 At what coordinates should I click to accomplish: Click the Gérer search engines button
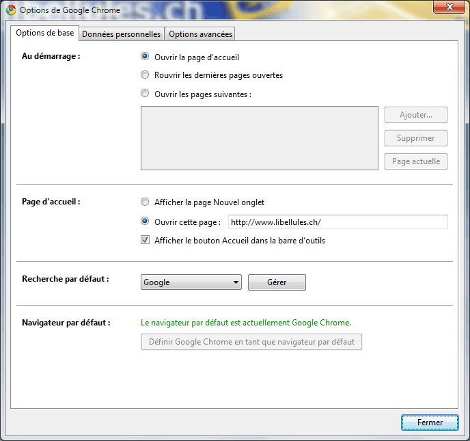(x=277, y=282)
